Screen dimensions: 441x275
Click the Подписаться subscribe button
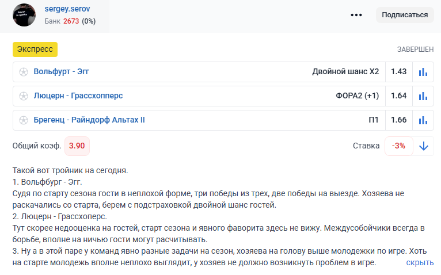click(x=405, y=15)
